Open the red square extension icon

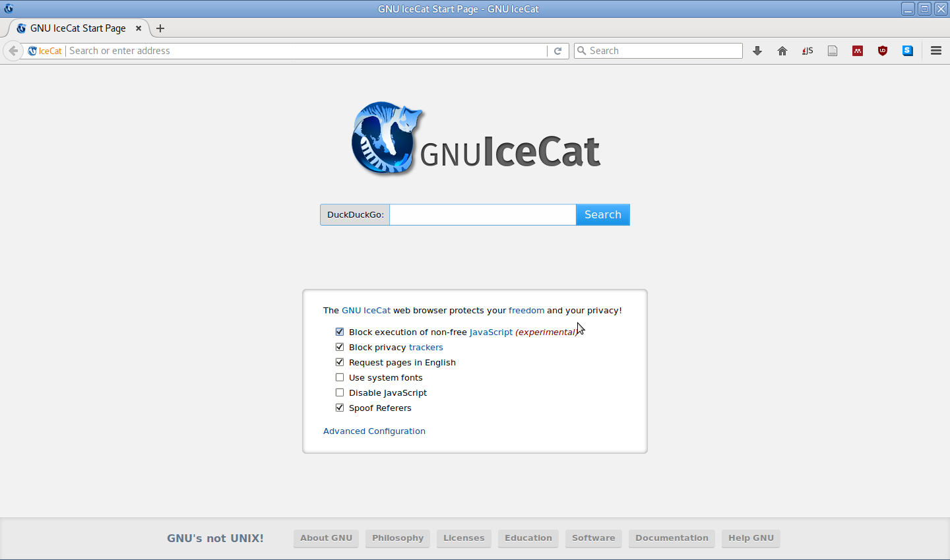(x=858, y=51)
